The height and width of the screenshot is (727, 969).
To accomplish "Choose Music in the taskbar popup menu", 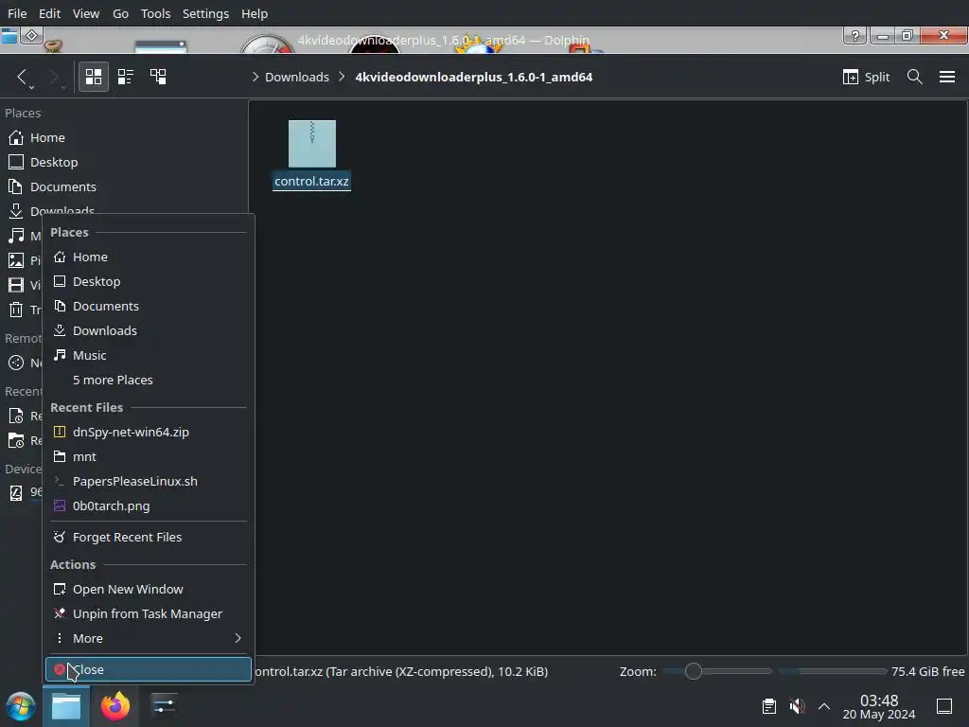I will (x=149, y=356).
